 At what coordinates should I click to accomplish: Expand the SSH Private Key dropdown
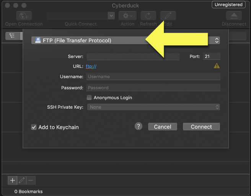153,107
